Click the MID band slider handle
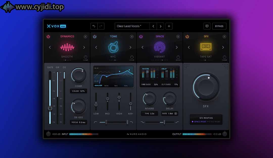Viewport: 273px width, 158px height. tap(107, 99)
